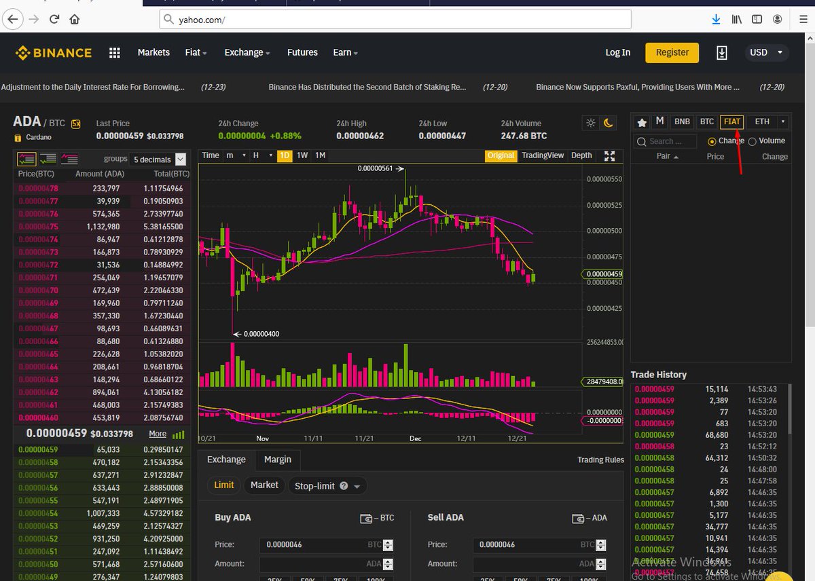Open favorites star tab in market list
Screen dimensions: 815x581
pos(642,122)
